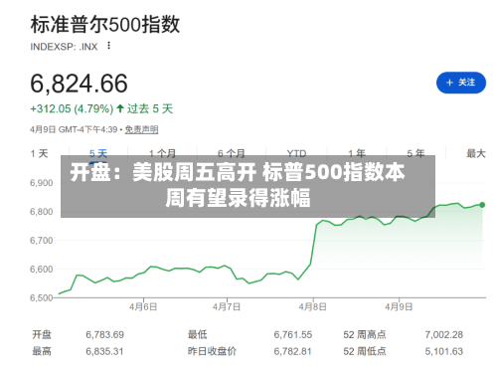
Task: Click the 6,500 y-axis label
Action: tap(42, 297)
